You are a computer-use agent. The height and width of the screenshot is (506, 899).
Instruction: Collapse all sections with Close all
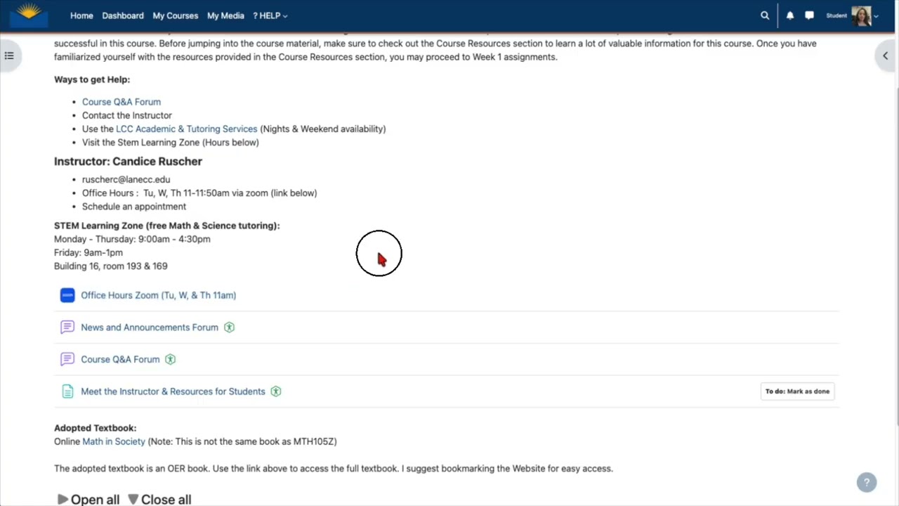[x=159, y=499]
